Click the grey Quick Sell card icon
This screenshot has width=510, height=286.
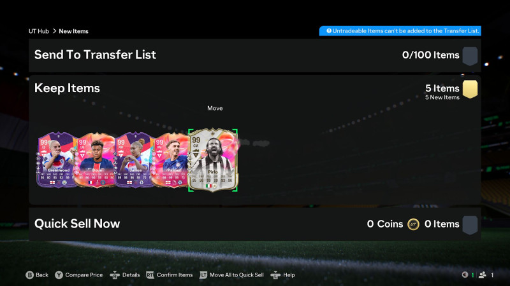click(470, 225)
